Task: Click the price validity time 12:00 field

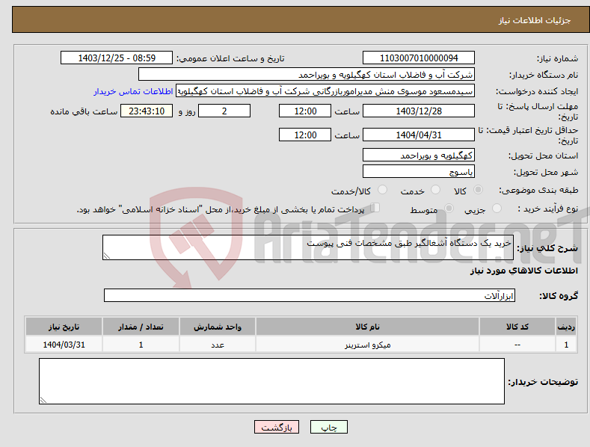Action: point(305,135)
